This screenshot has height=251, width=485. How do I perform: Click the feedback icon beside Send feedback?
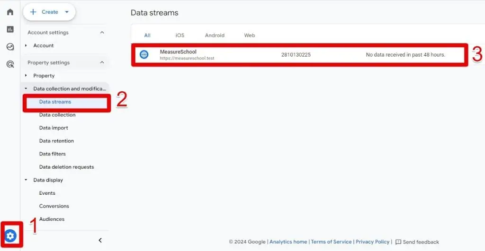(398, 242)
